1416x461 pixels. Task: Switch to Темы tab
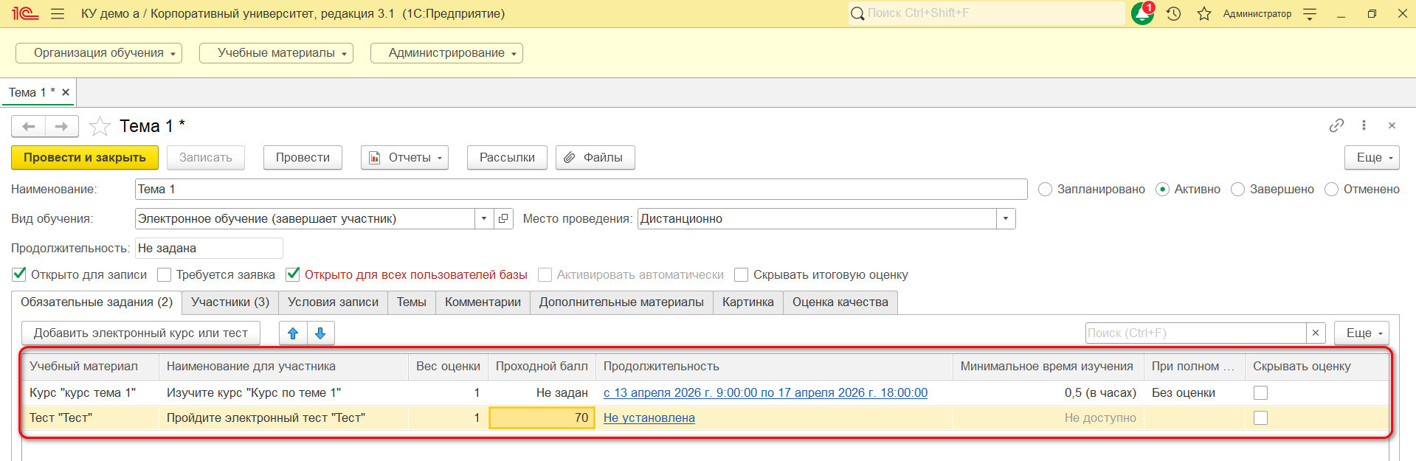pos(412,302)
